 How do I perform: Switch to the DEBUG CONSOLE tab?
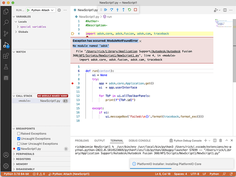click(140, 141)
